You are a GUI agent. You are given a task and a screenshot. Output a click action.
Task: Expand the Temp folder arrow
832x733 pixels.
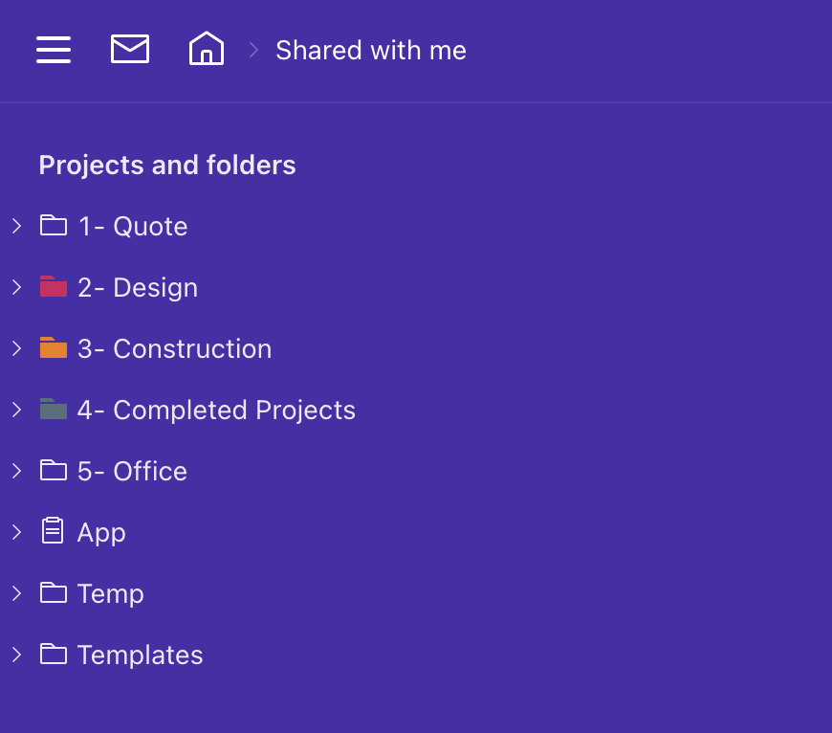point(16,593)
